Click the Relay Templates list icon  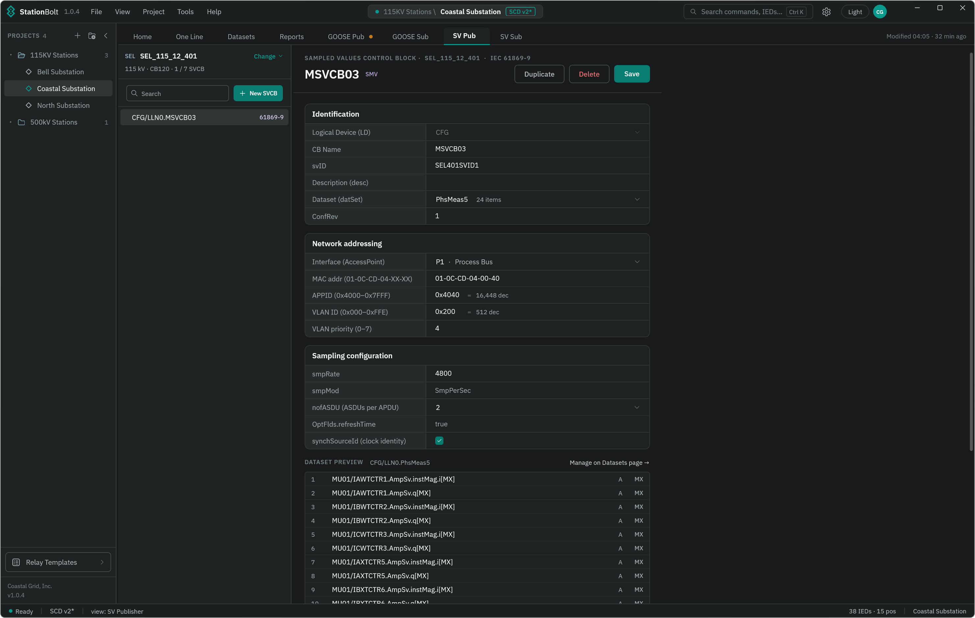coord(16,562)
